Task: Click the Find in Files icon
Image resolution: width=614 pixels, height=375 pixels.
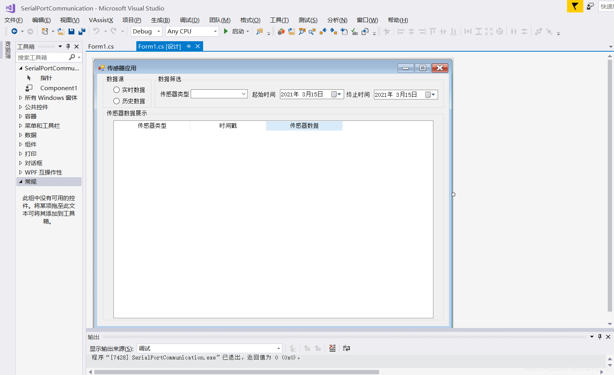Action: [x=259, y=31]
